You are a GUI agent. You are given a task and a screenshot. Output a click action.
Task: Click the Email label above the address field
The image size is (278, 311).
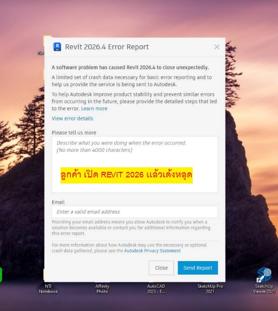coord(58,202)
